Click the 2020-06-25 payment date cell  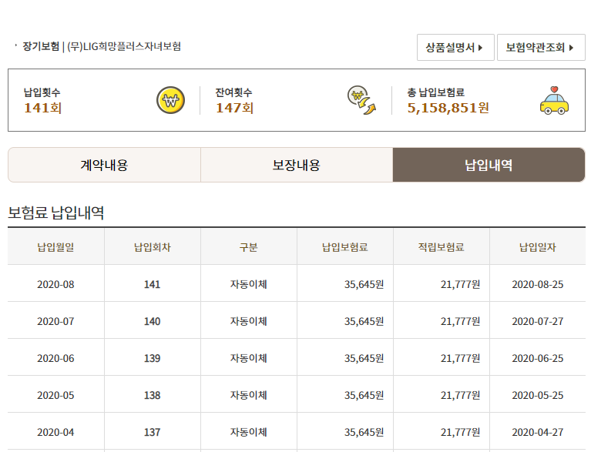[x=538, y=358]
